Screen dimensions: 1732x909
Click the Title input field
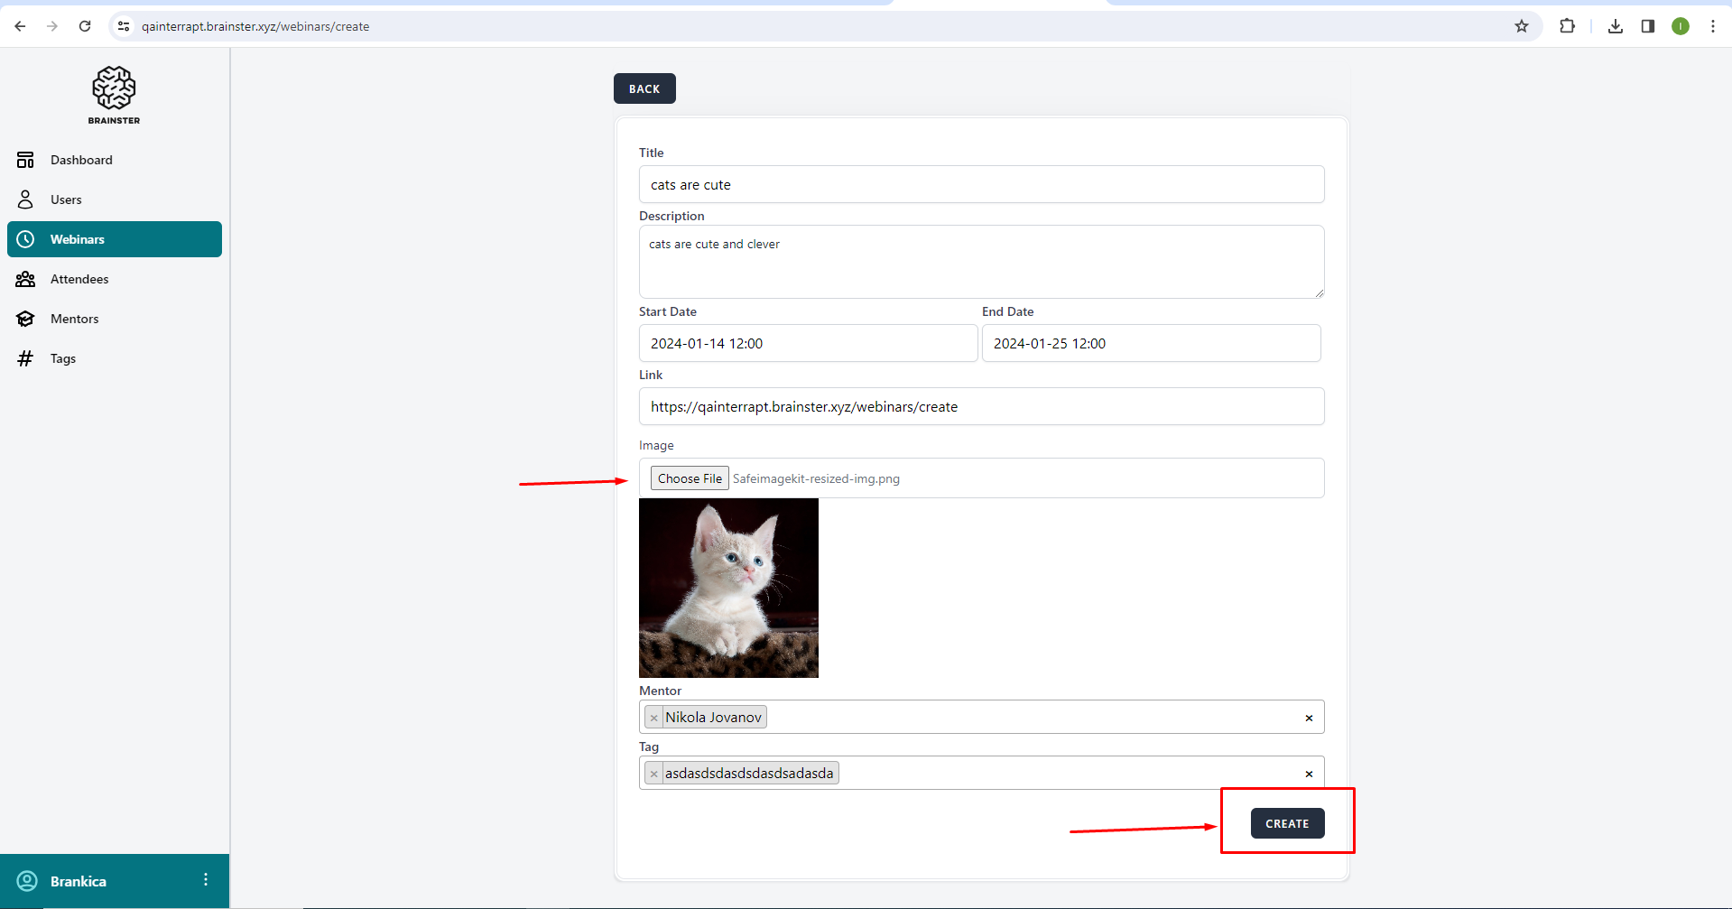coord(981,184)
